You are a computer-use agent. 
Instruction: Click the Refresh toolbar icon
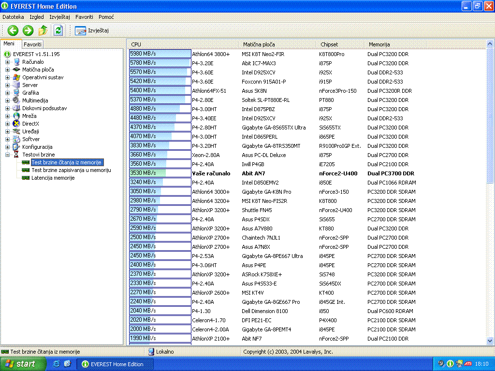pyautogui.click(x=58, y=30)
